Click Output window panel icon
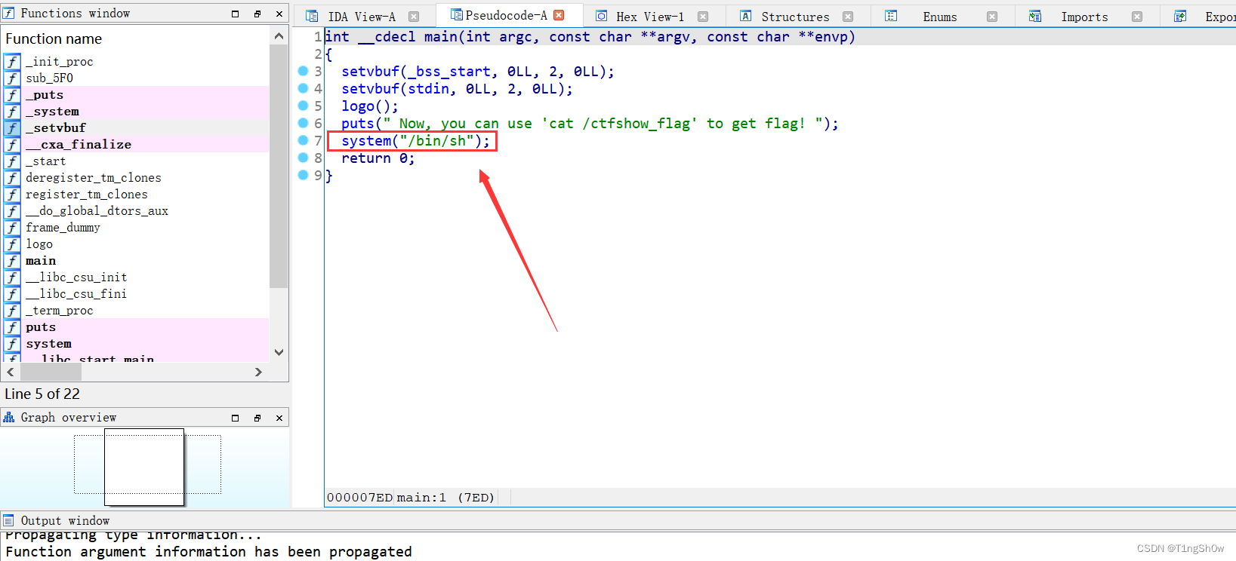 click(9, 521)
